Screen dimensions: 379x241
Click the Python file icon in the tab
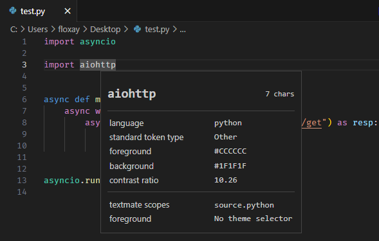pyautogui.click(x=13, y=11)
